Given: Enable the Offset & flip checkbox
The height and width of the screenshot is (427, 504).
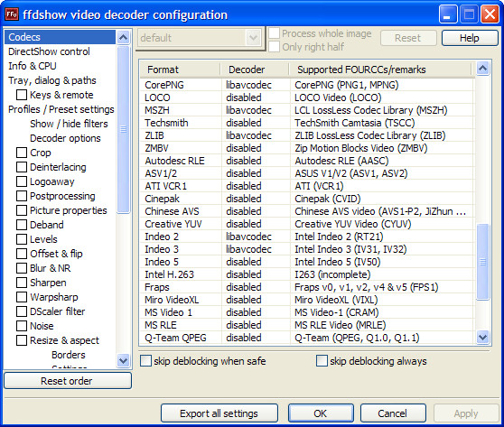Looking at the screenshot, I should pyautogui.click(x=22, y=254).
